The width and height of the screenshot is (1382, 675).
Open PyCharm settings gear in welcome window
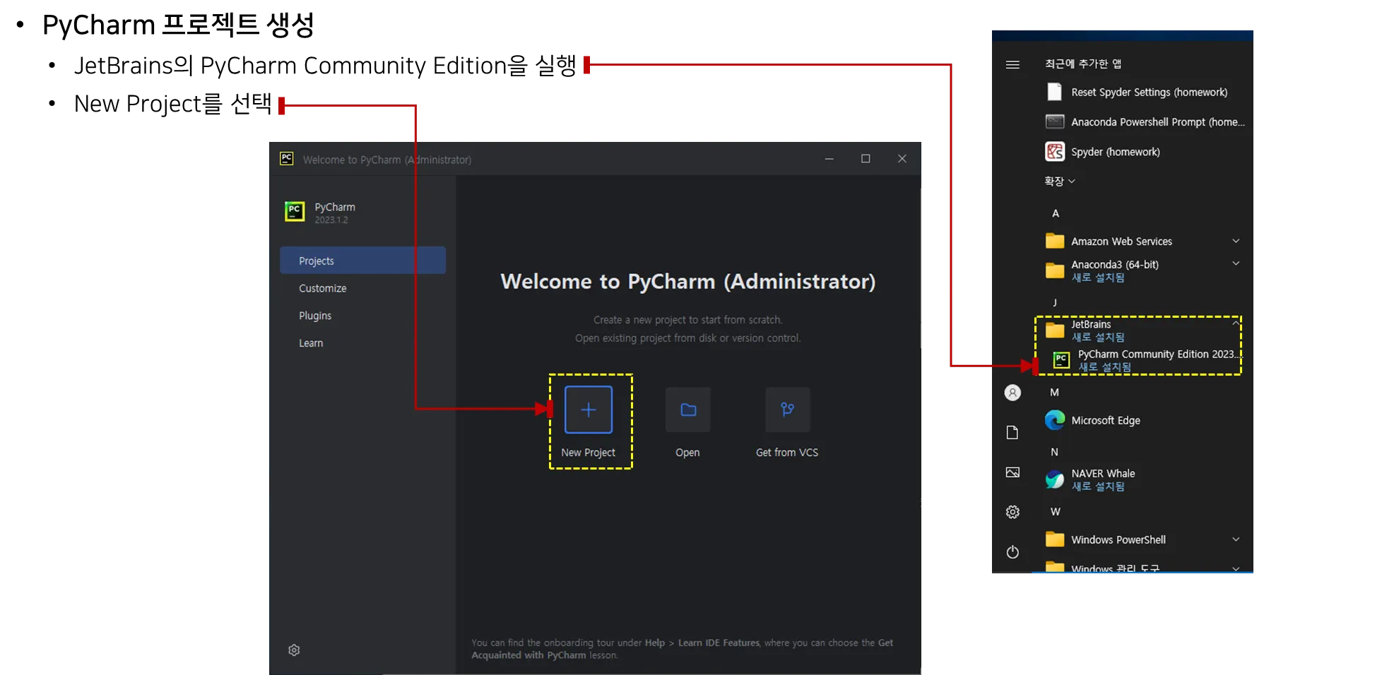pos(294,650)
